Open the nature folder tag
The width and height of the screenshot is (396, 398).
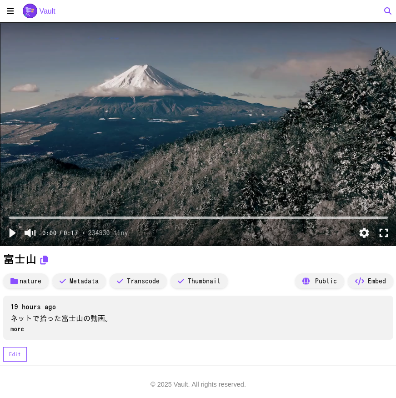pos(26,281)
